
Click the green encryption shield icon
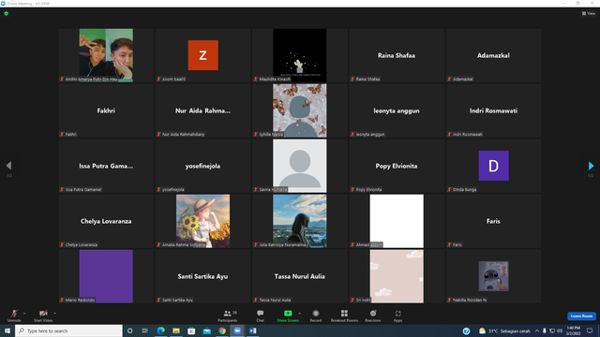point(7,13)
